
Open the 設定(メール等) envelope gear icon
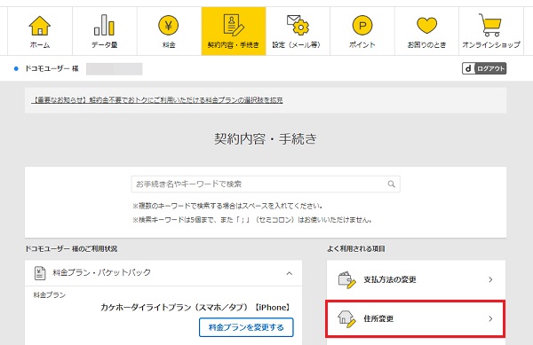[x=298, y=25]
